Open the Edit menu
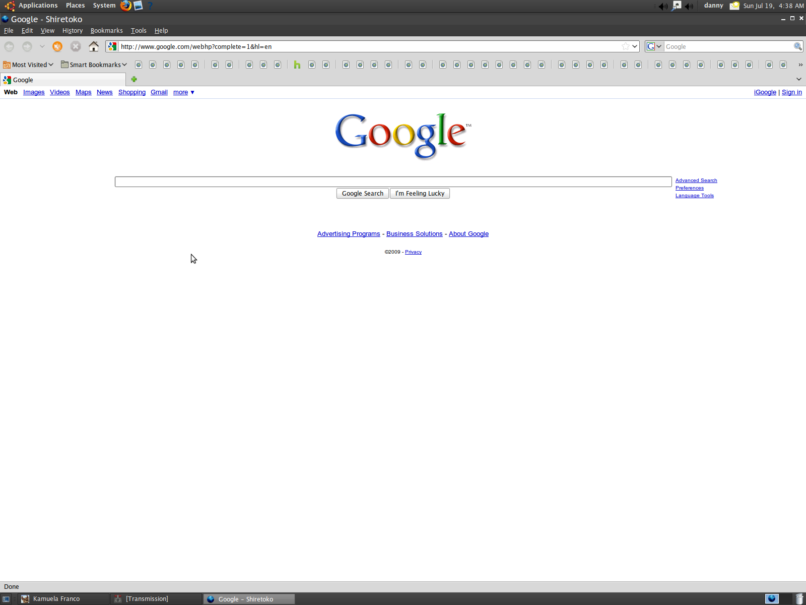Viewport: 806px width, 605px height. (x=27, y=31)
